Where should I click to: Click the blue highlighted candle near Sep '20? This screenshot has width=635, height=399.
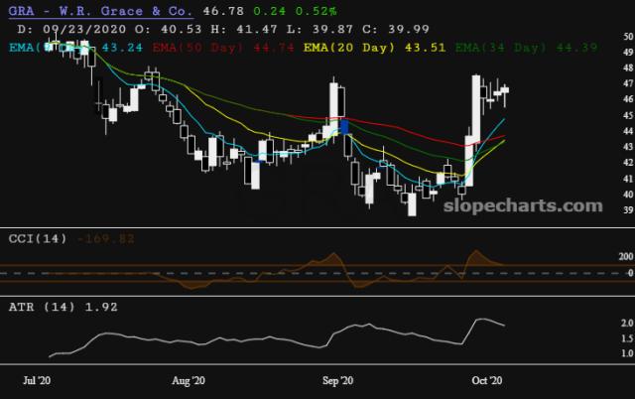coord(343,125)
